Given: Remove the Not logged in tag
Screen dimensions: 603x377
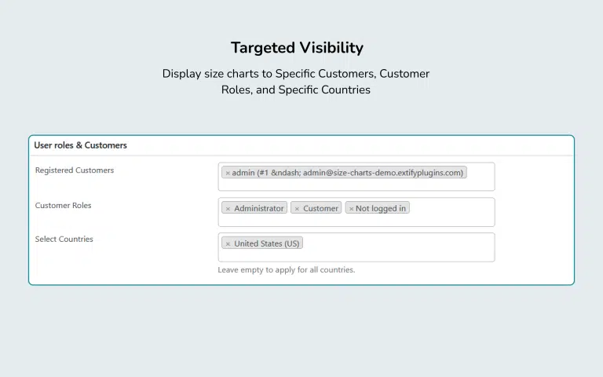Looking at the screenshot, I should (x=351, y=208).
